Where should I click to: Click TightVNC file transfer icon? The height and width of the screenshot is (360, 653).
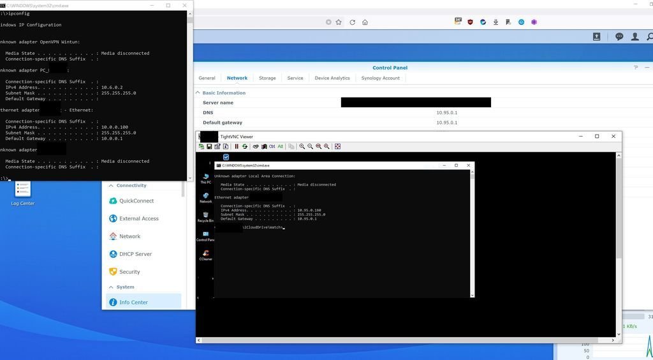pyautogui.click(x=291, y=146)
